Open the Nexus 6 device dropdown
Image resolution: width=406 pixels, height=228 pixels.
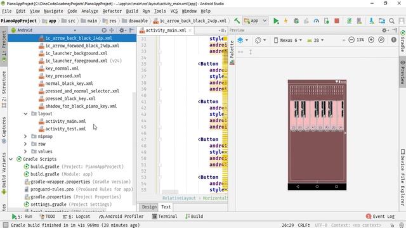coord(287,40)
